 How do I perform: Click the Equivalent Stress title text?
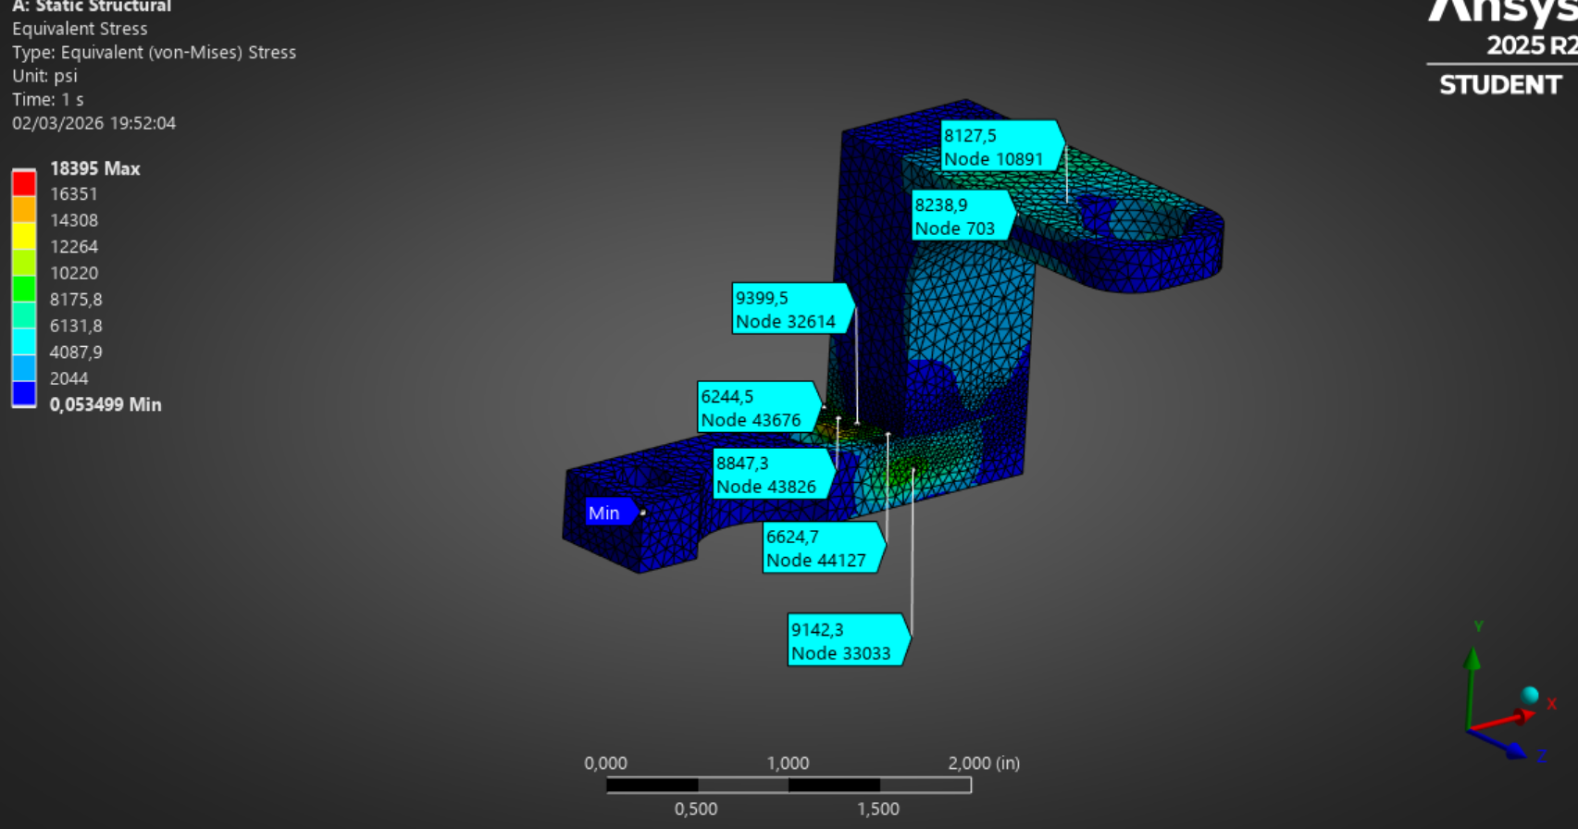click(x=80, y=29)
